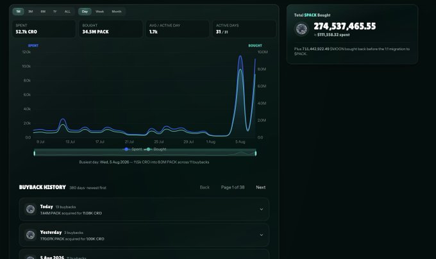The image size is (436, 259).
Task: Click the chart range slider track
Action: coord(145,153)
